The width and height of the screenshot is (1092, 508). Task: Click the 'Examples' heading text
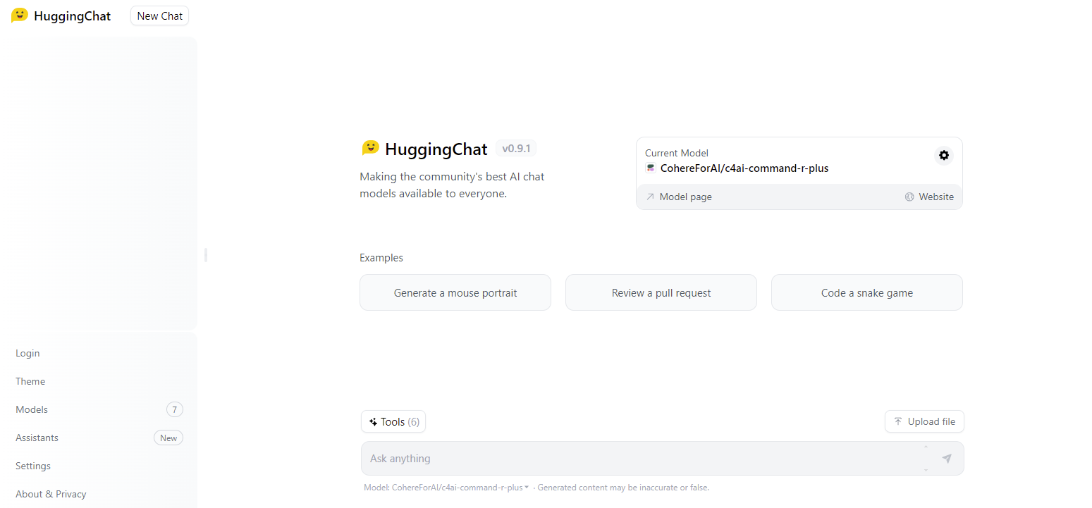381,258
